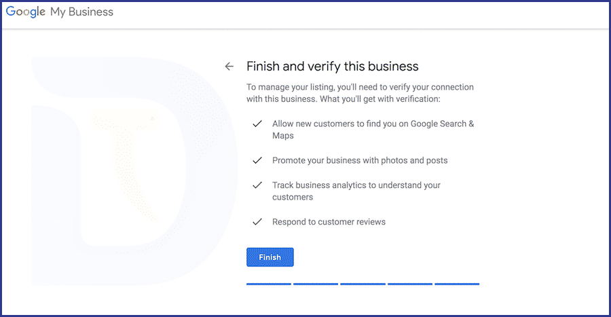Image resolution: width=611 pixels, height=317 pixels.
Task: Click the second progress bar segment
Action: click(316, 284)
